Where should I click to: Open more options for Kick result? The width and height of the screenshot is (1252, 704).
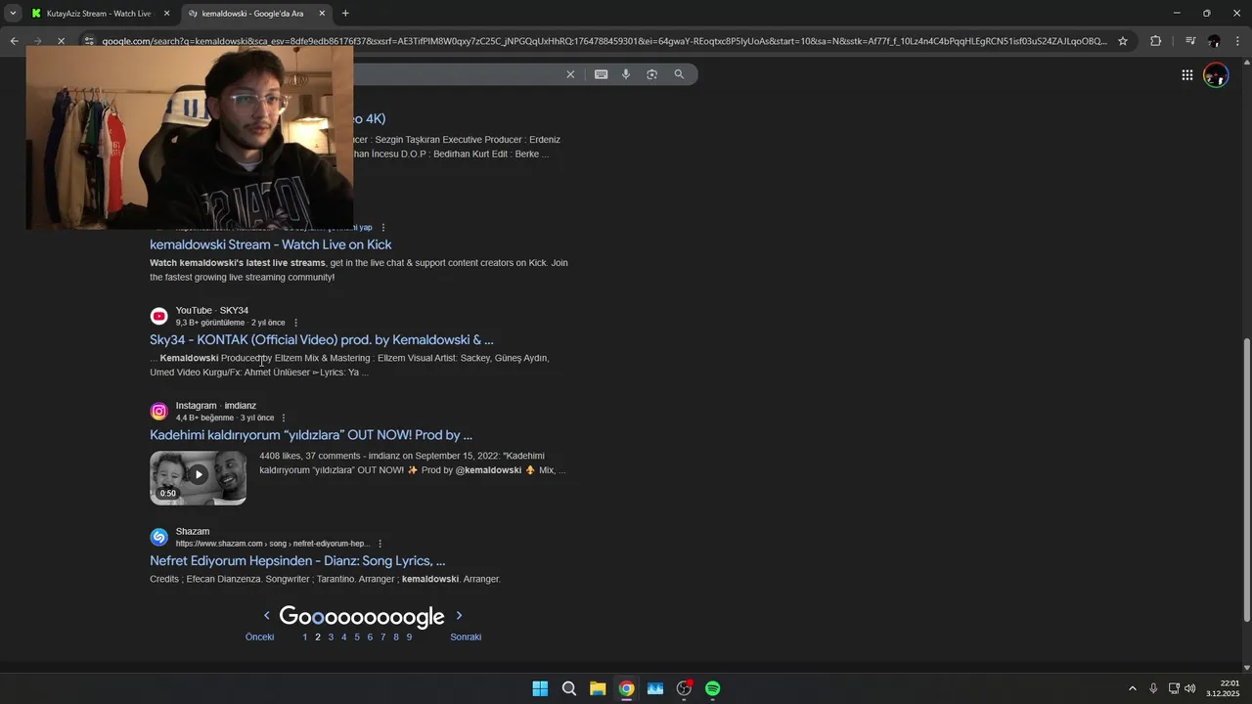(x=383, y=228)
